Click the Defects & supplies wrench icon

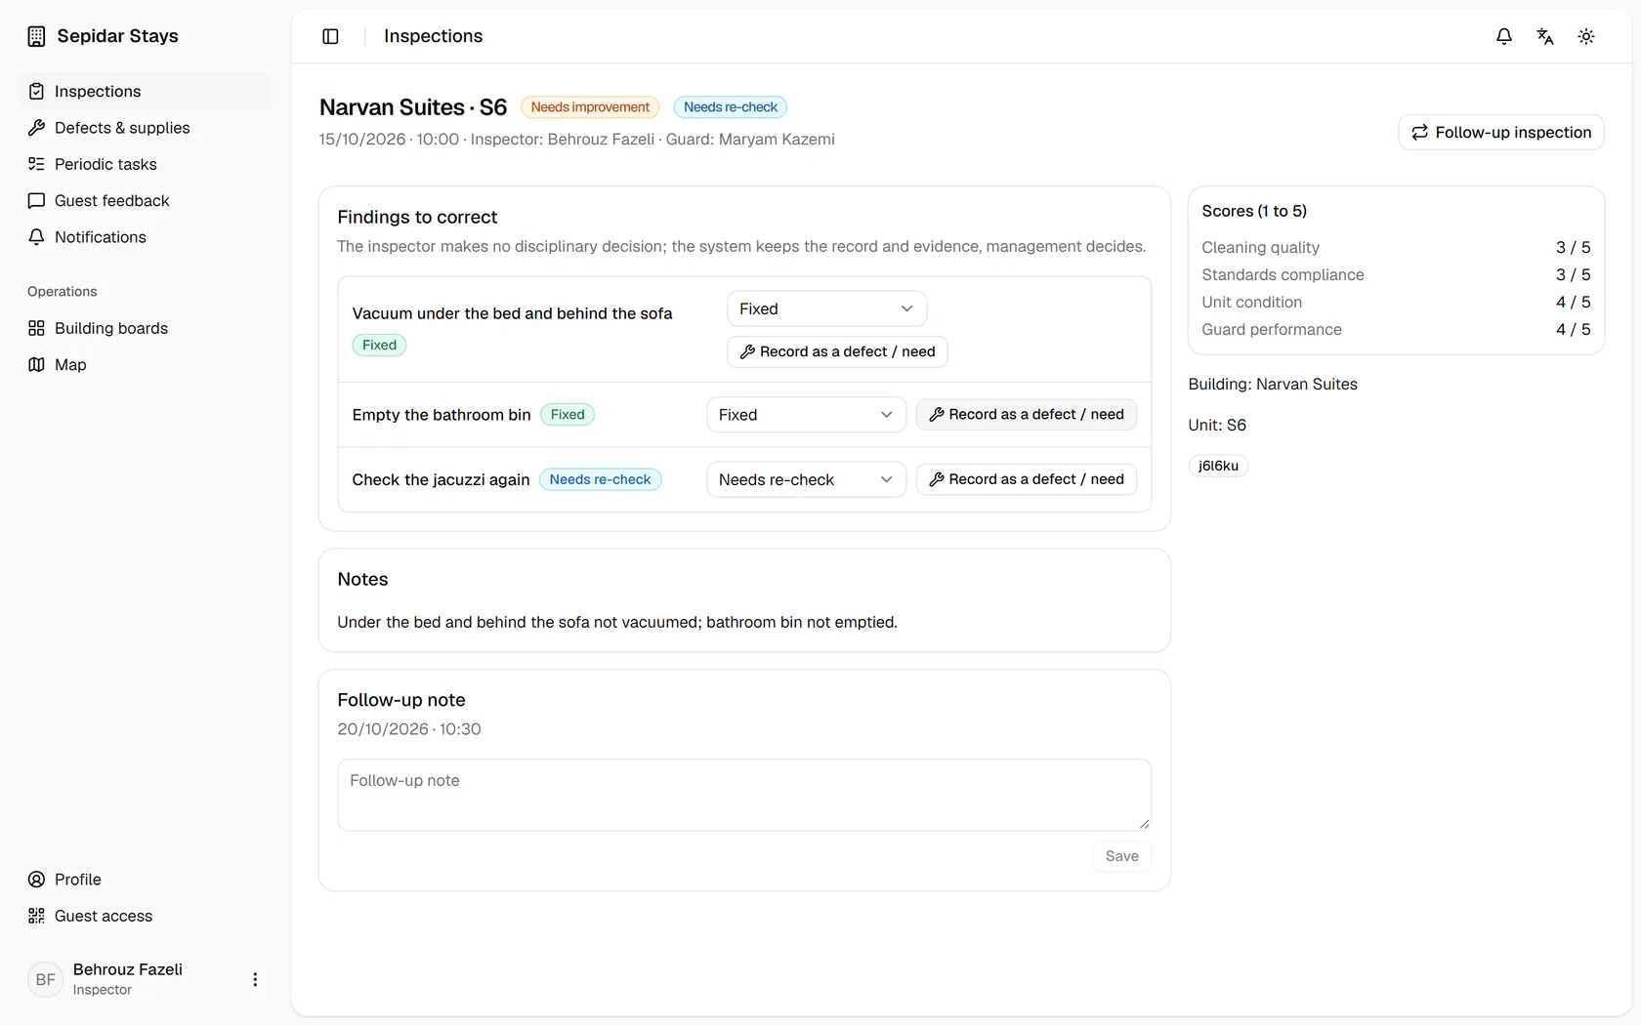coord(36,128)
